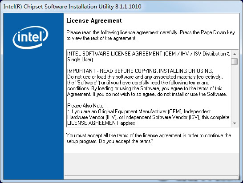Click the scrollbar down arrow in license box
243x183 pixels.
[x=235, y=123]
